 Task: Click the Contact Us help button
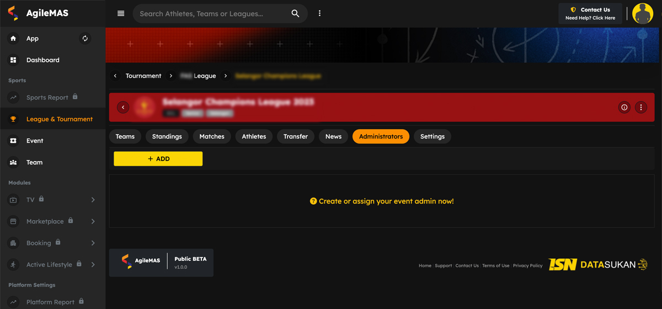590,14
